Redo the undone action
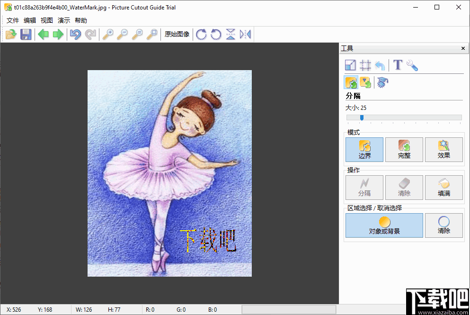 90,34
